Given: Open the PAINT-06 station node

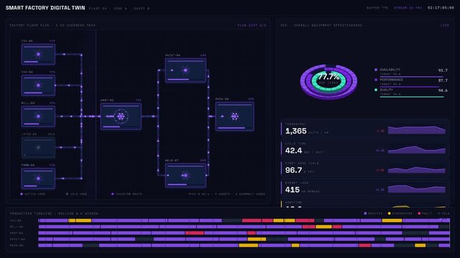Looking at the screenshot, I should (185, 70).
